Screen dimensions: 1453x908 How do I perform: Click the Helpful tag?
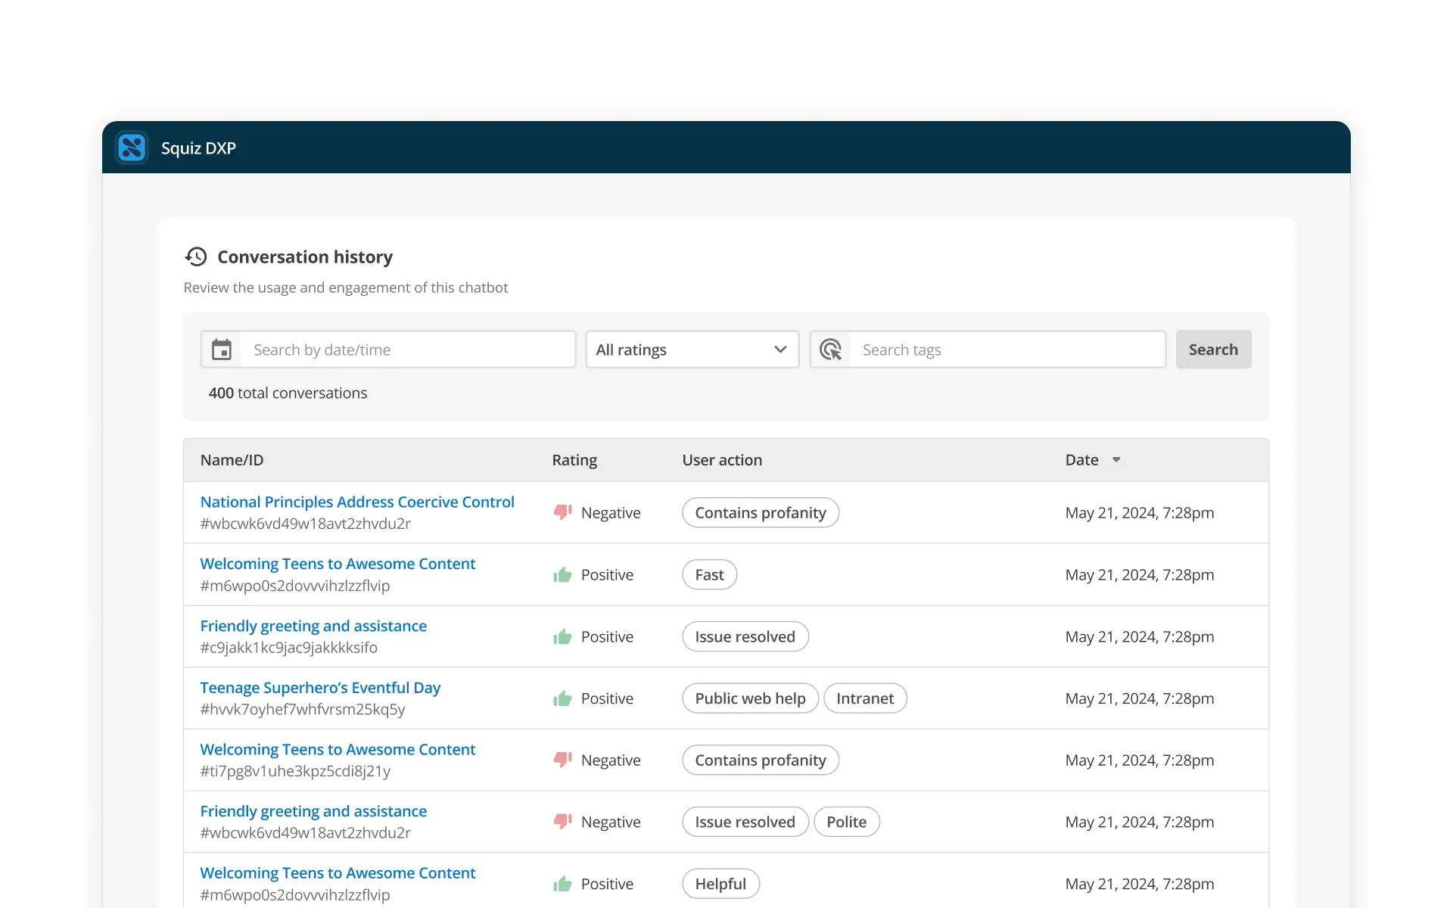720,884
